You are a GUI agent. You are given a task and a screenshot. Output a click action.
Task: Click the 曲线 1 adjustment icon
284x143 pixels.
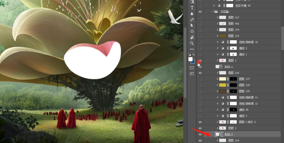click(223, 54)
